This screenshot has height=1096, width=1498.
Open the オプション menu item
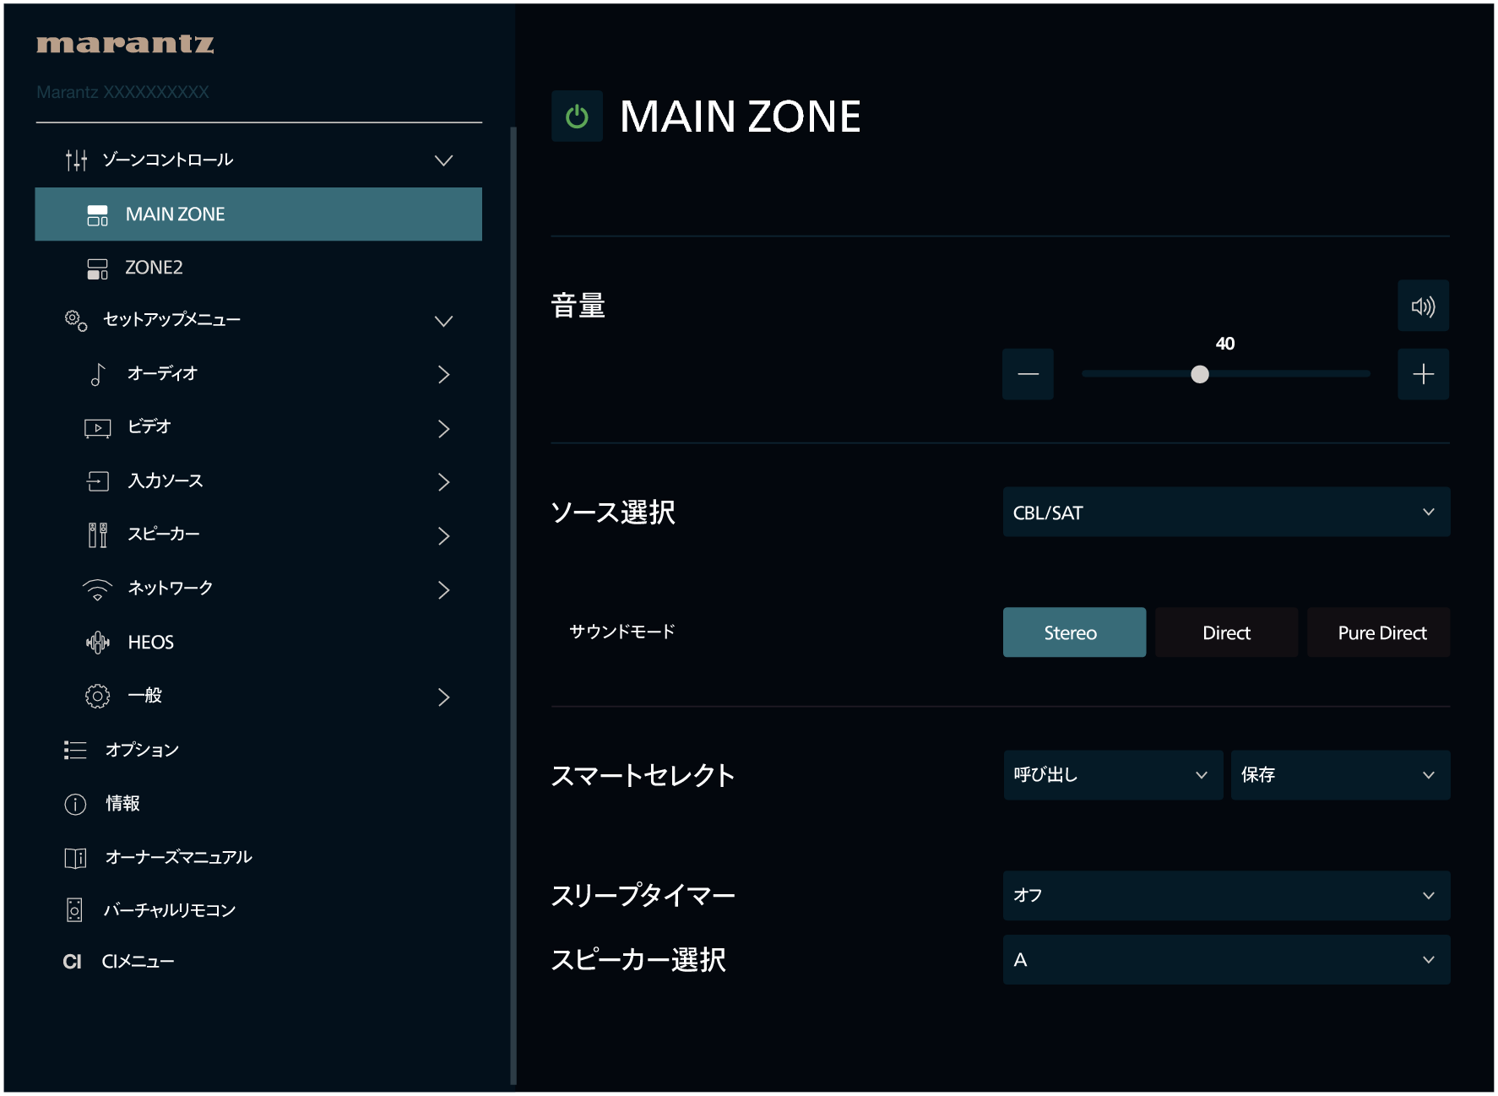[258, 750]
